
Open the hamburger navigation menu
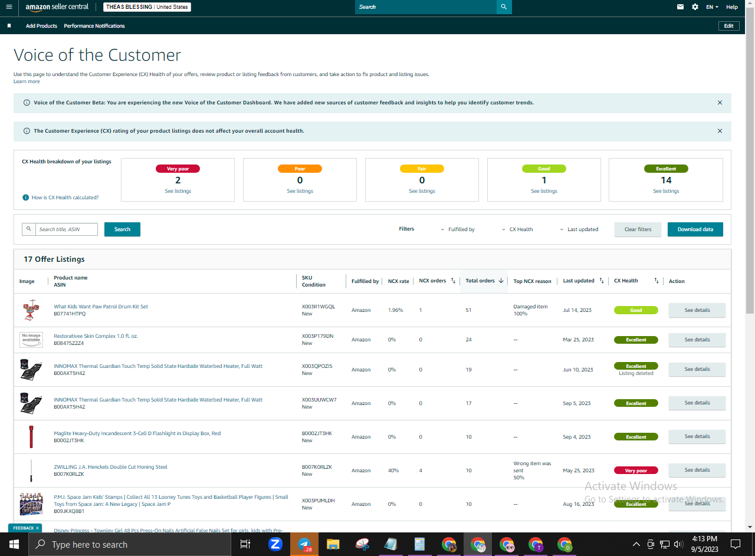pos(8,7)
